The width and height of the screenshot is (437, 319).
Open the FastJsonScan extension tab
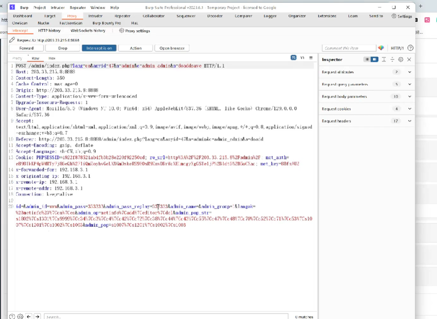(71, 23)
